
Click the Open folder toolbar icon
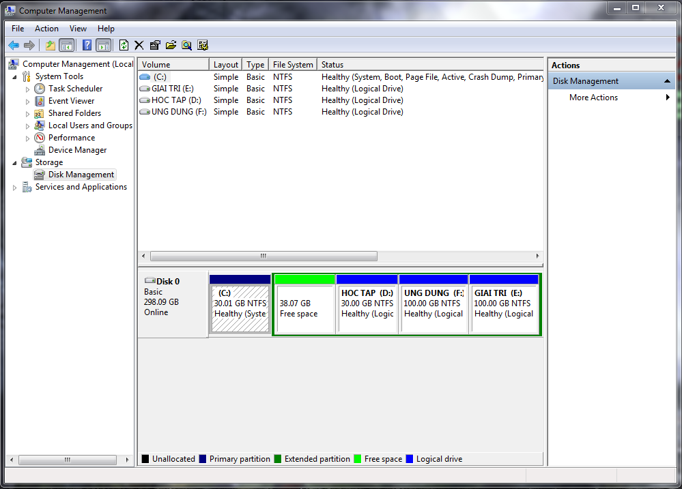[171, 46]
